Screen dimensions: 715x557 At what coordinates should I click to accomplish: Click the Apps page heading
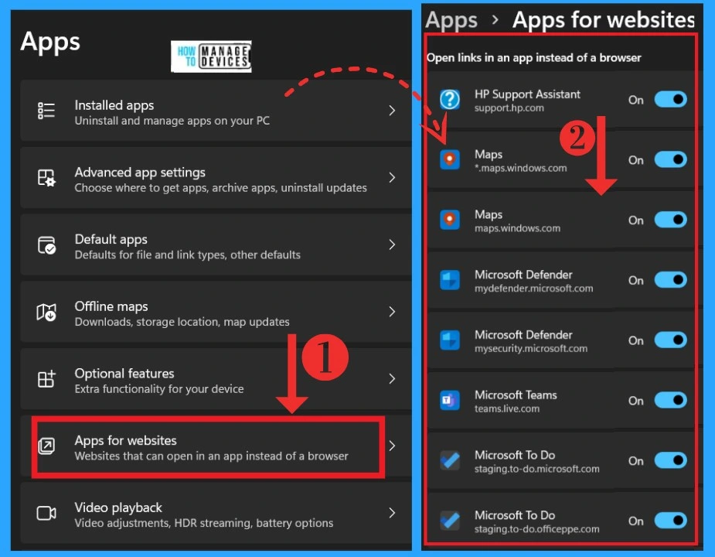pos(50,42)
